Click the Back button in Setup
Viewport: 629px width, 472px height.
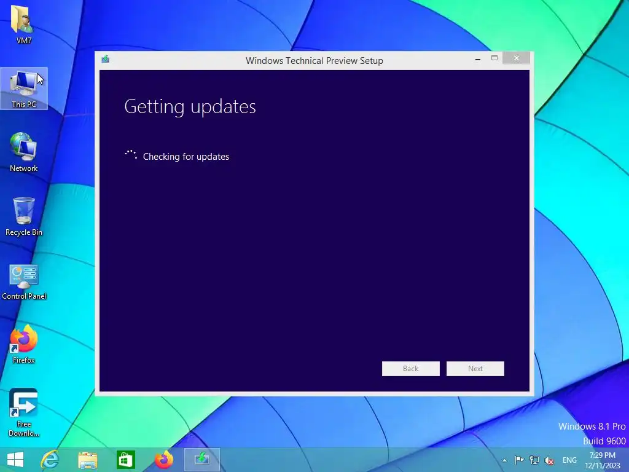tap(411, 369)
